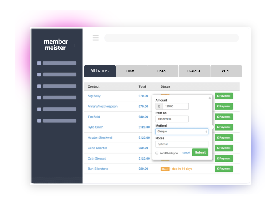
Task: Click the Paid on date field
Action: pos(172,119)
